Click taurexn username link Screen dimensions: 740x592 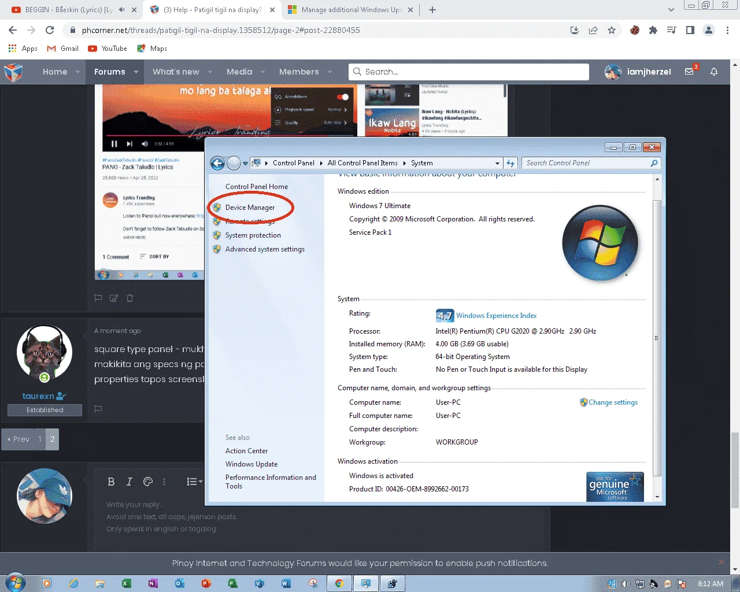click(x=38, y=396)
